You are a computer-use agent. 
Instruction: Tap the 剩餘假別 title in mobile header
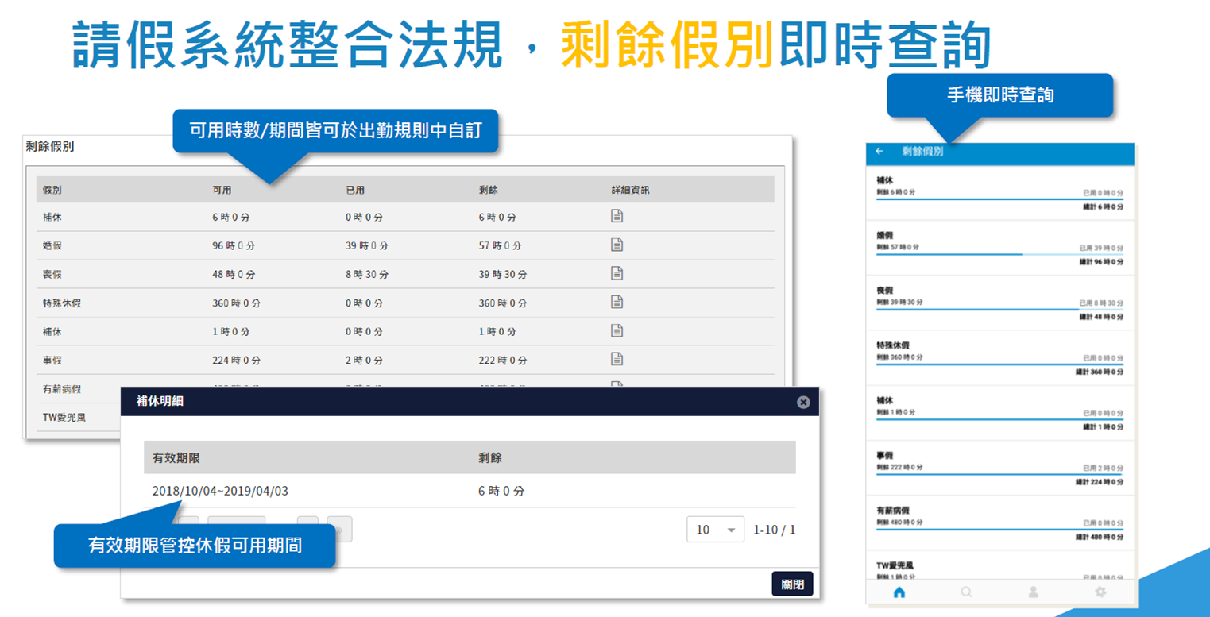(x=922, y=151)
